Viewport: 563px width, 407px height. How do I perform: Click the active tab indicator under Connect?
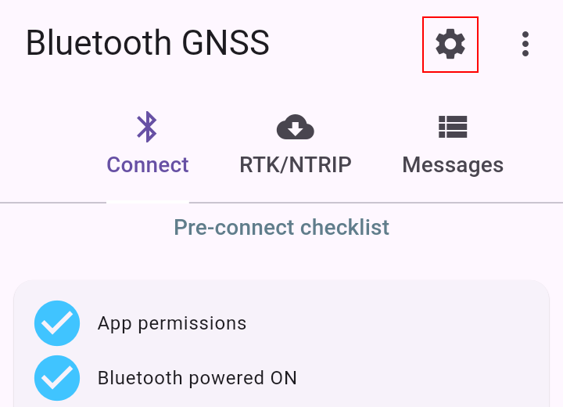pyautogui.click(x=148, y=202)
